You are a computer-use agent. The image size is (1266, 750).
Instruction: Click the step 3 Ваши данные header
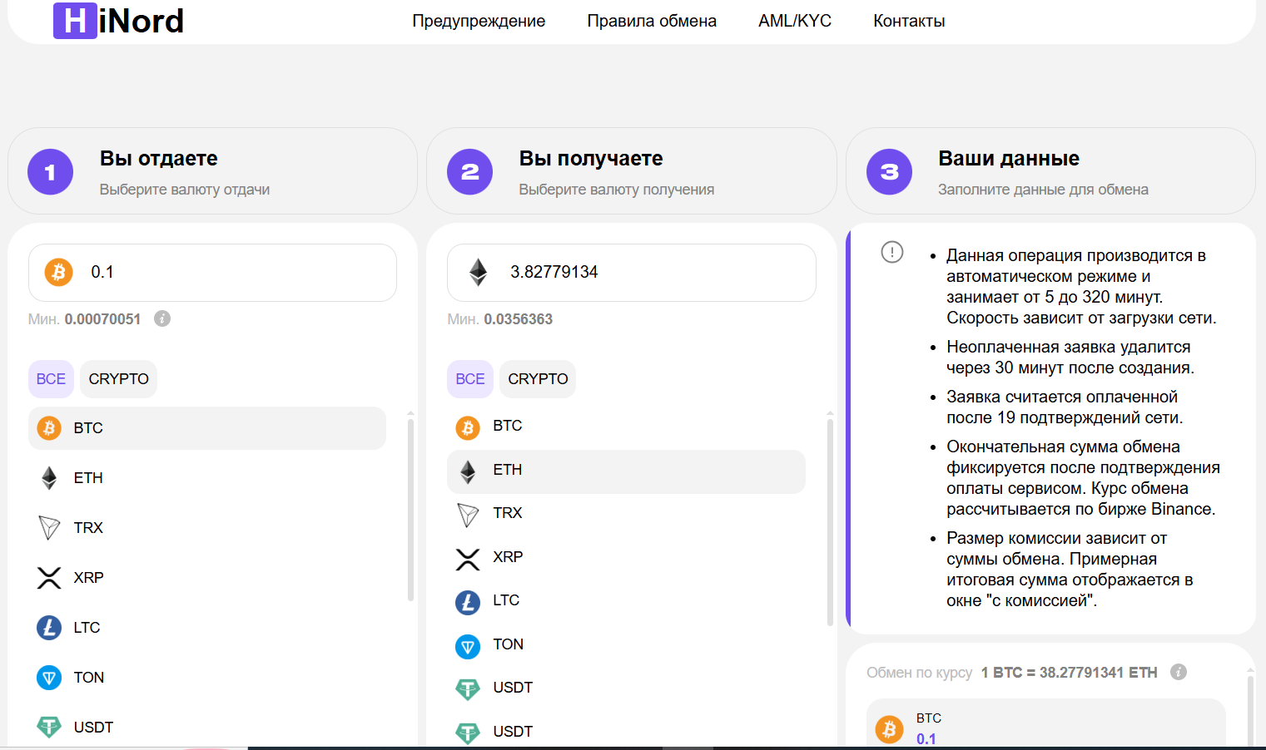click(1050, 171)
